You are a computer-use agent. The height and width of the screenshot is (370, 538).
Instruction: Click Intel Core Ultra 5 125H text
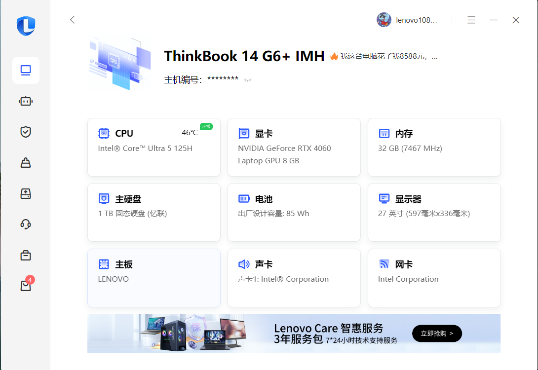(145, 148)
